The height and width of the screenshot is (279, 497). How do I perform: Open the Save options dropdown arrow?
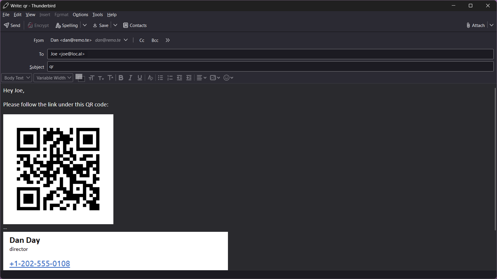tap(115, 25)
